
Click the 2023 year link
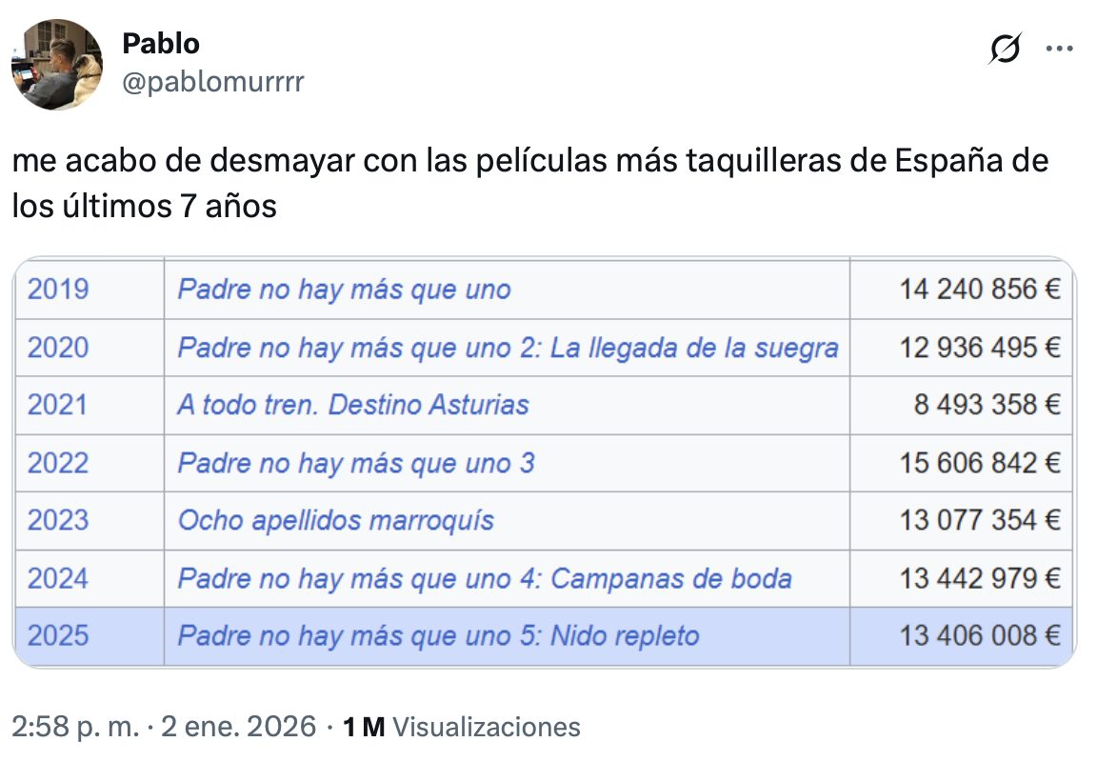point(58,520)
